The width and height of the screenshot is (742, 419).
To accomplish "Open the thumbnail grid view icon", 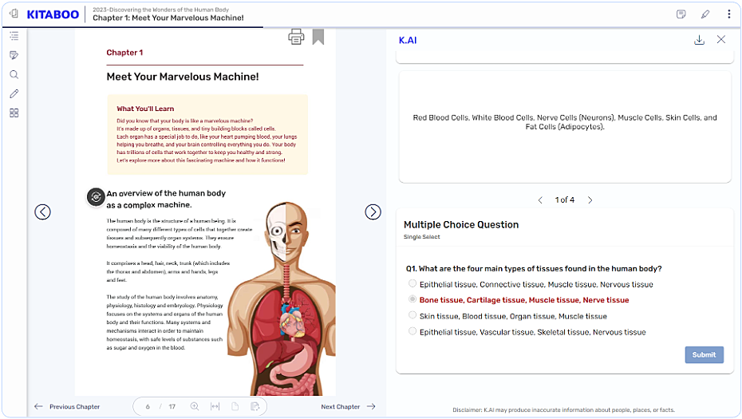I will click(x=14, y=113).
